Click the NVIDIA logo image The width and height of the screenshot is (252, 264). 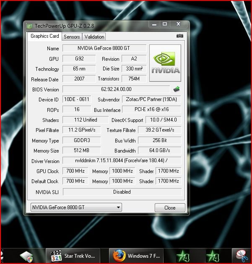(165, 63)
